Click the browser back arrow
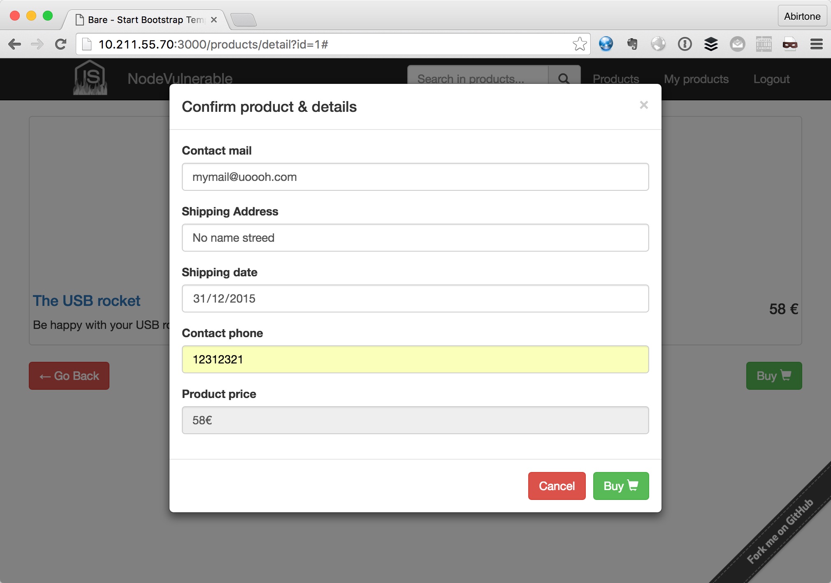Viewport: 831px width, 583px height. click(x=16, y=44)
